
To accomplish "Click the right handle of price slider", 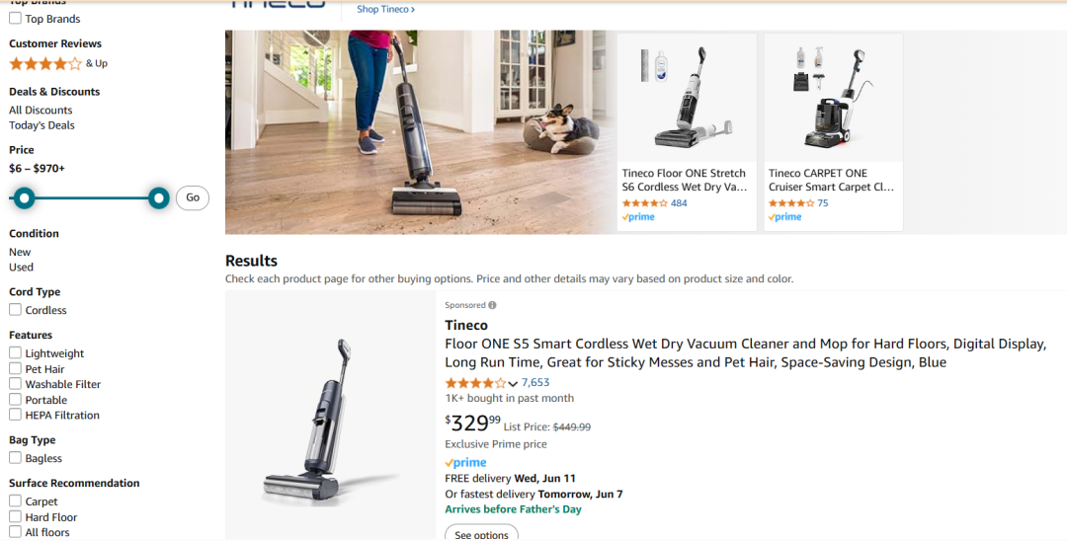I will (158, 198).
